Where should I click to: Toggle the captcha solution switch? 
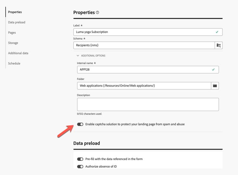pos(80,124)
